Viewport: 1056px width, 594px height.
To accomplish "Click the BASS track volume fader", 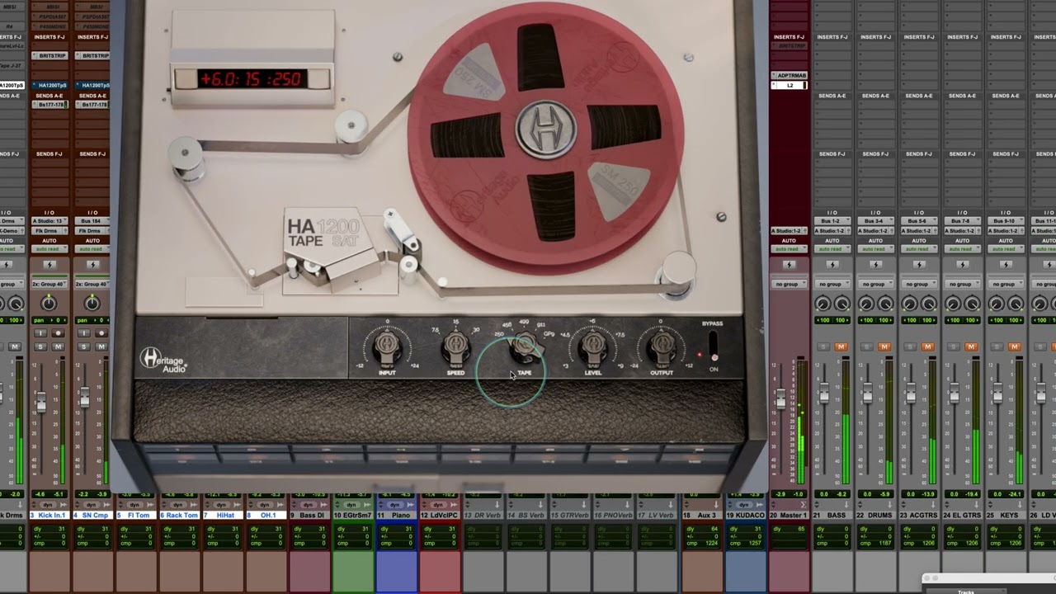I will coord(823,394).
